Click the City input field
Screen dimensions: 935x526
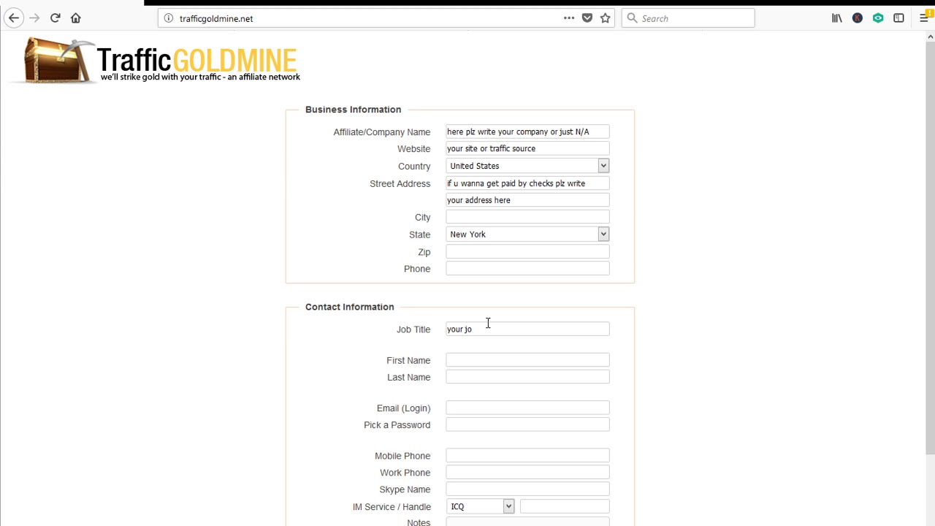pyautogui.click(x=527, y=217)
